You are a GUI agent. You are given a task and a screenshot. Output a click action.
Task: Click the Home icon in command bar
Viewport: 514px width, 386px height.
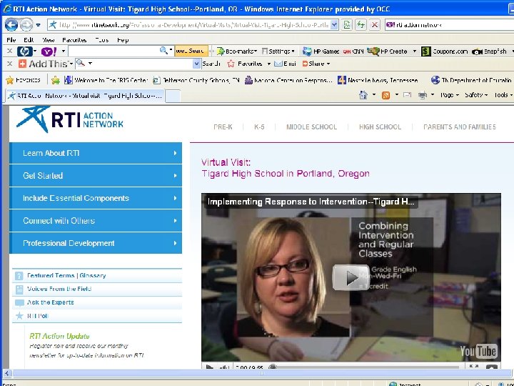tap(363, 95)
